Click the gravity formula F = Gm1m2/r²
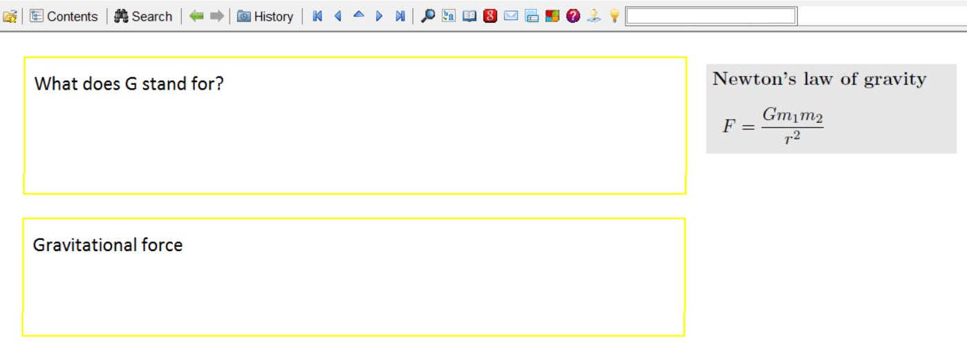 [773, 125]
